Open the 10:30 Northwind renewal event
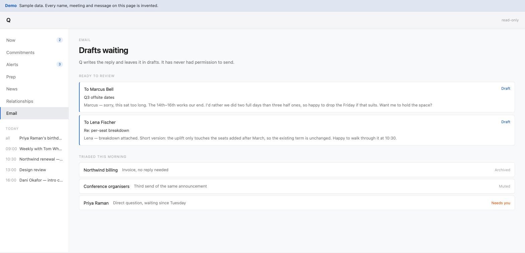 pos(34,159)
